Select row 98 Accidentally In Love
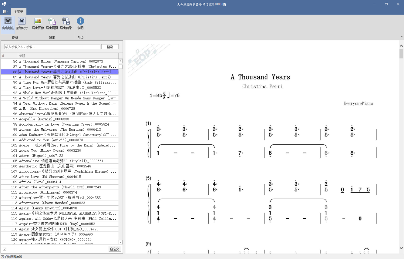Viewport: 404px width, 259px height. pyautogui.click(x=60, y=124)
